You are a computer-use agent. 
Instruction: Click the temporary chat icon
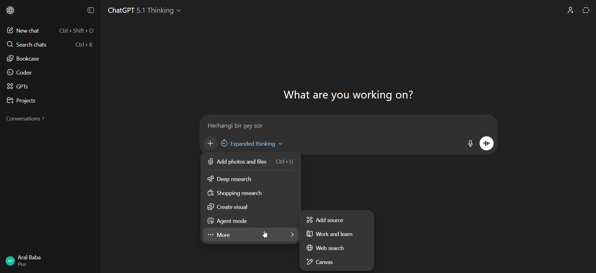[586, 10]
